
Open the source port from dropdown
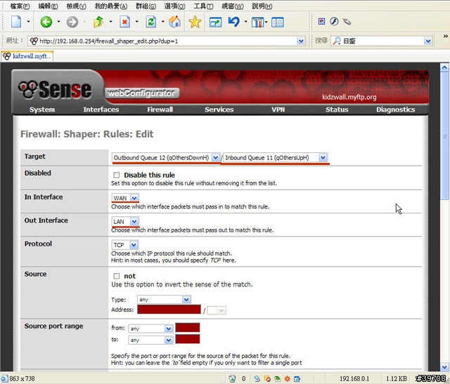coord(150,329)
